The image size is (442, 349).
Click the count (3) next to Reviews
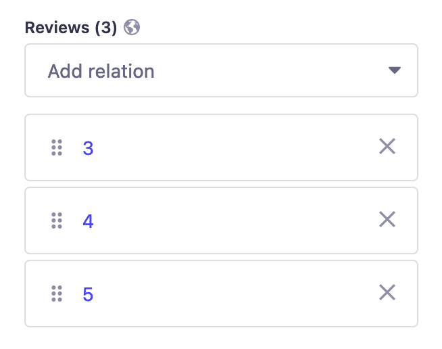tap(105, 28)
